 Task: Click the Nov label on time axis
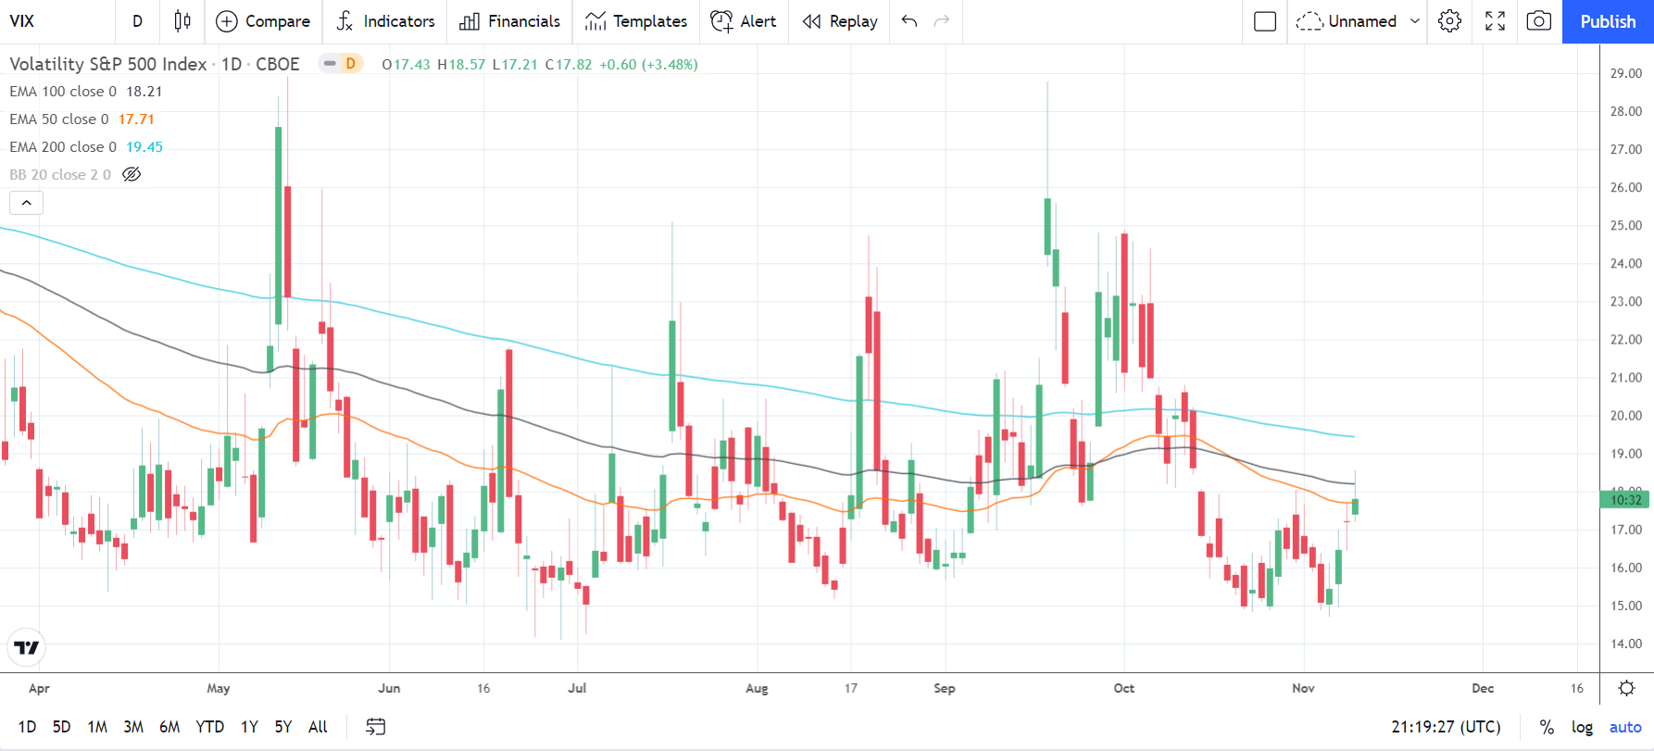[1303, 688]
